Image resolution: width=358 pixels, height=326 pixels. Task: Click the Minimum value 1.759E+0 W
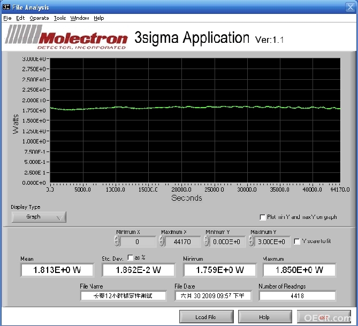click(220, 270)
